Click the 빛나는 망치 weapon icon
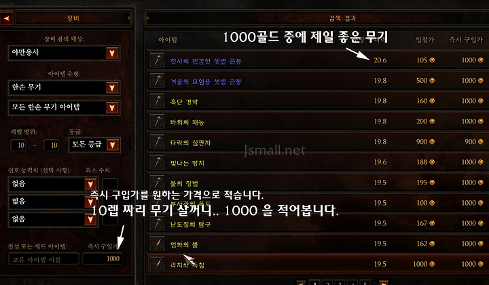Screen dimensions: 489x285 point(157,162)
